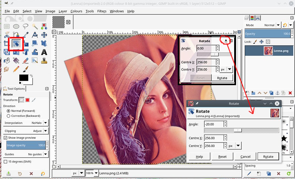Raise the layer one step
Image resolution: width=295 pixels, height=179 pixels.
tap(259, 93)
